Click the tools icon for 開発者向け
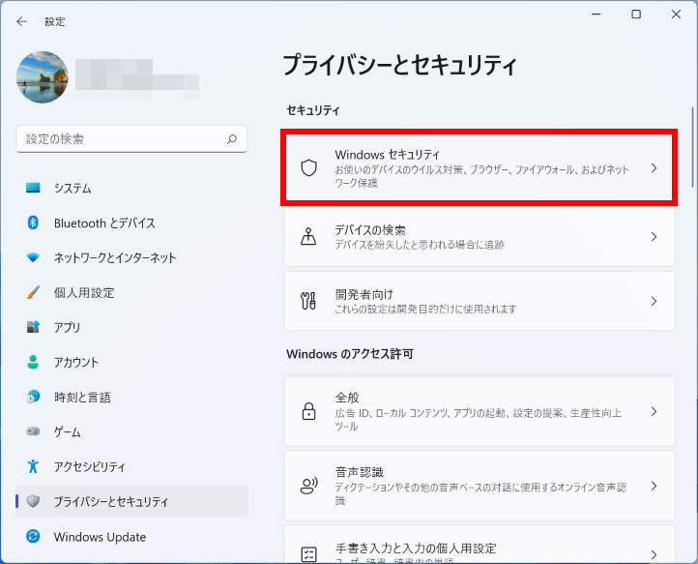 (308, 301)
